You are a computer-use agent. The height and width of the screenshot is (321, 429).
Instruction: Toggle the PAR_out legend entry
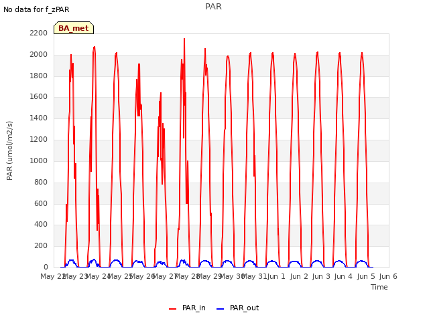click(x=237, y=308)
